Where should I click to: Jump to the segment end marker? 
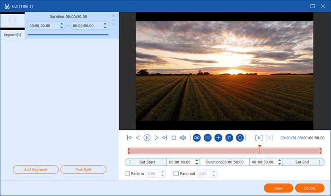pyautogui.click(x=165, y=138)
